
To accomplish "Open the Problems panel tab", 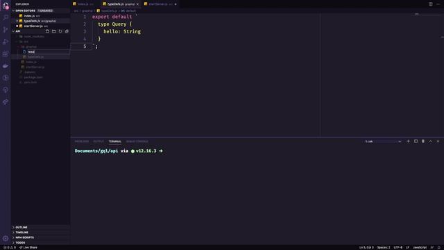I will click(x=82, y=142).
